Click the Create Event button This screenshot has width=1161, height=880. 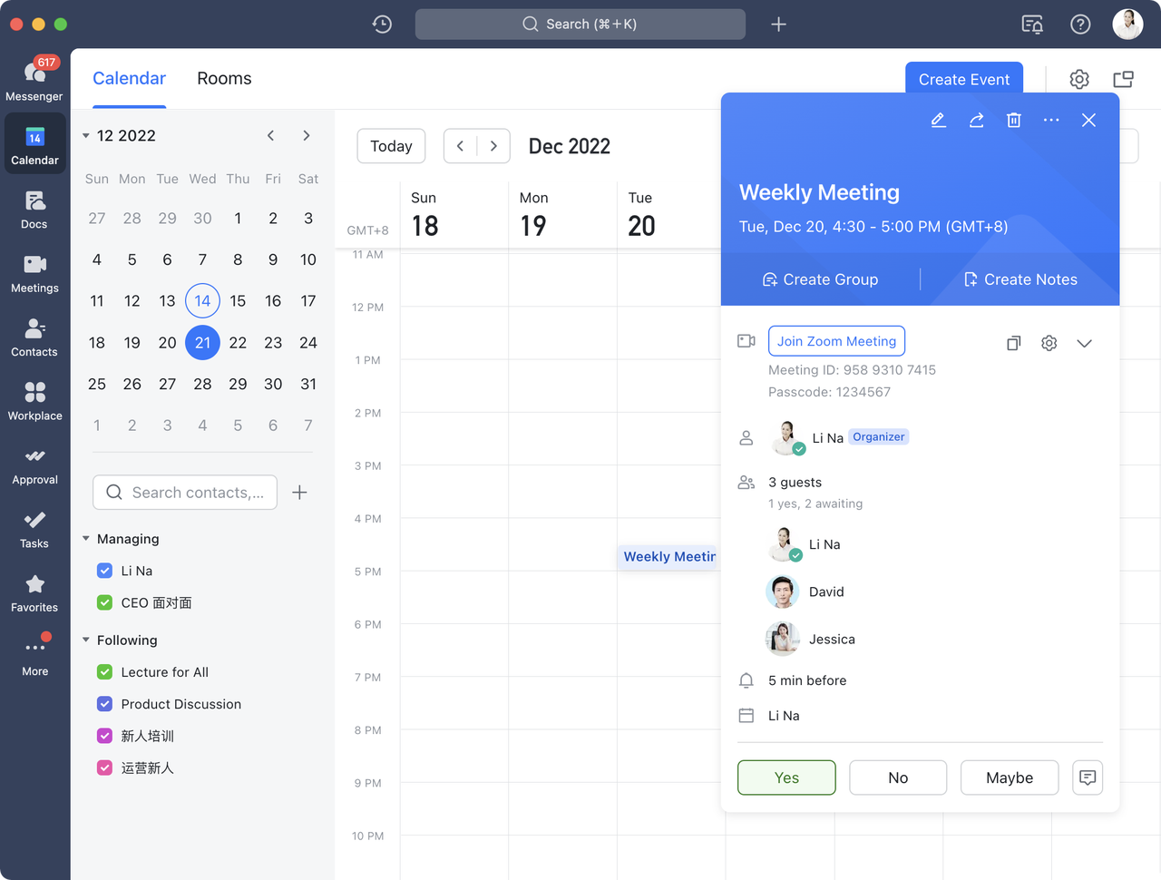(x=964, y=80)
